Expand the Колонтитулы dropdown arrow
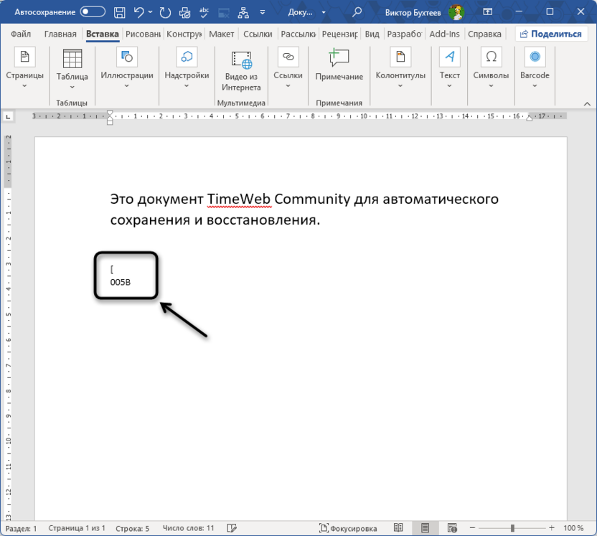 pos(400,86)
